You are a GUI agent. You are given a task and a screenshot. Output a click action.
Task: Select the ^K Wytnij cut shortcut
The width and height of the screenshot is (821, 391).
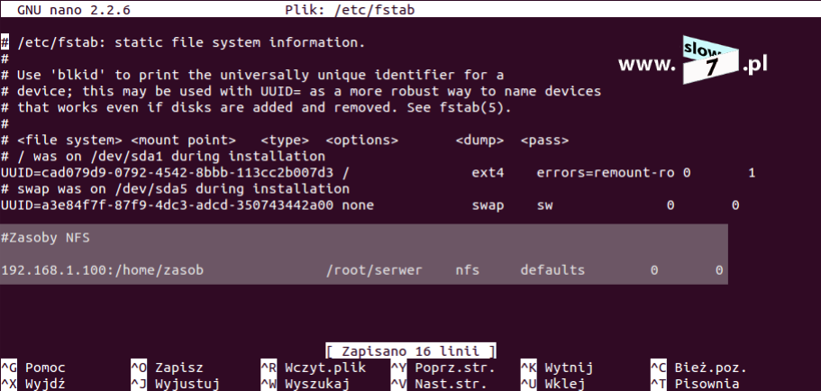click(557, 368)
